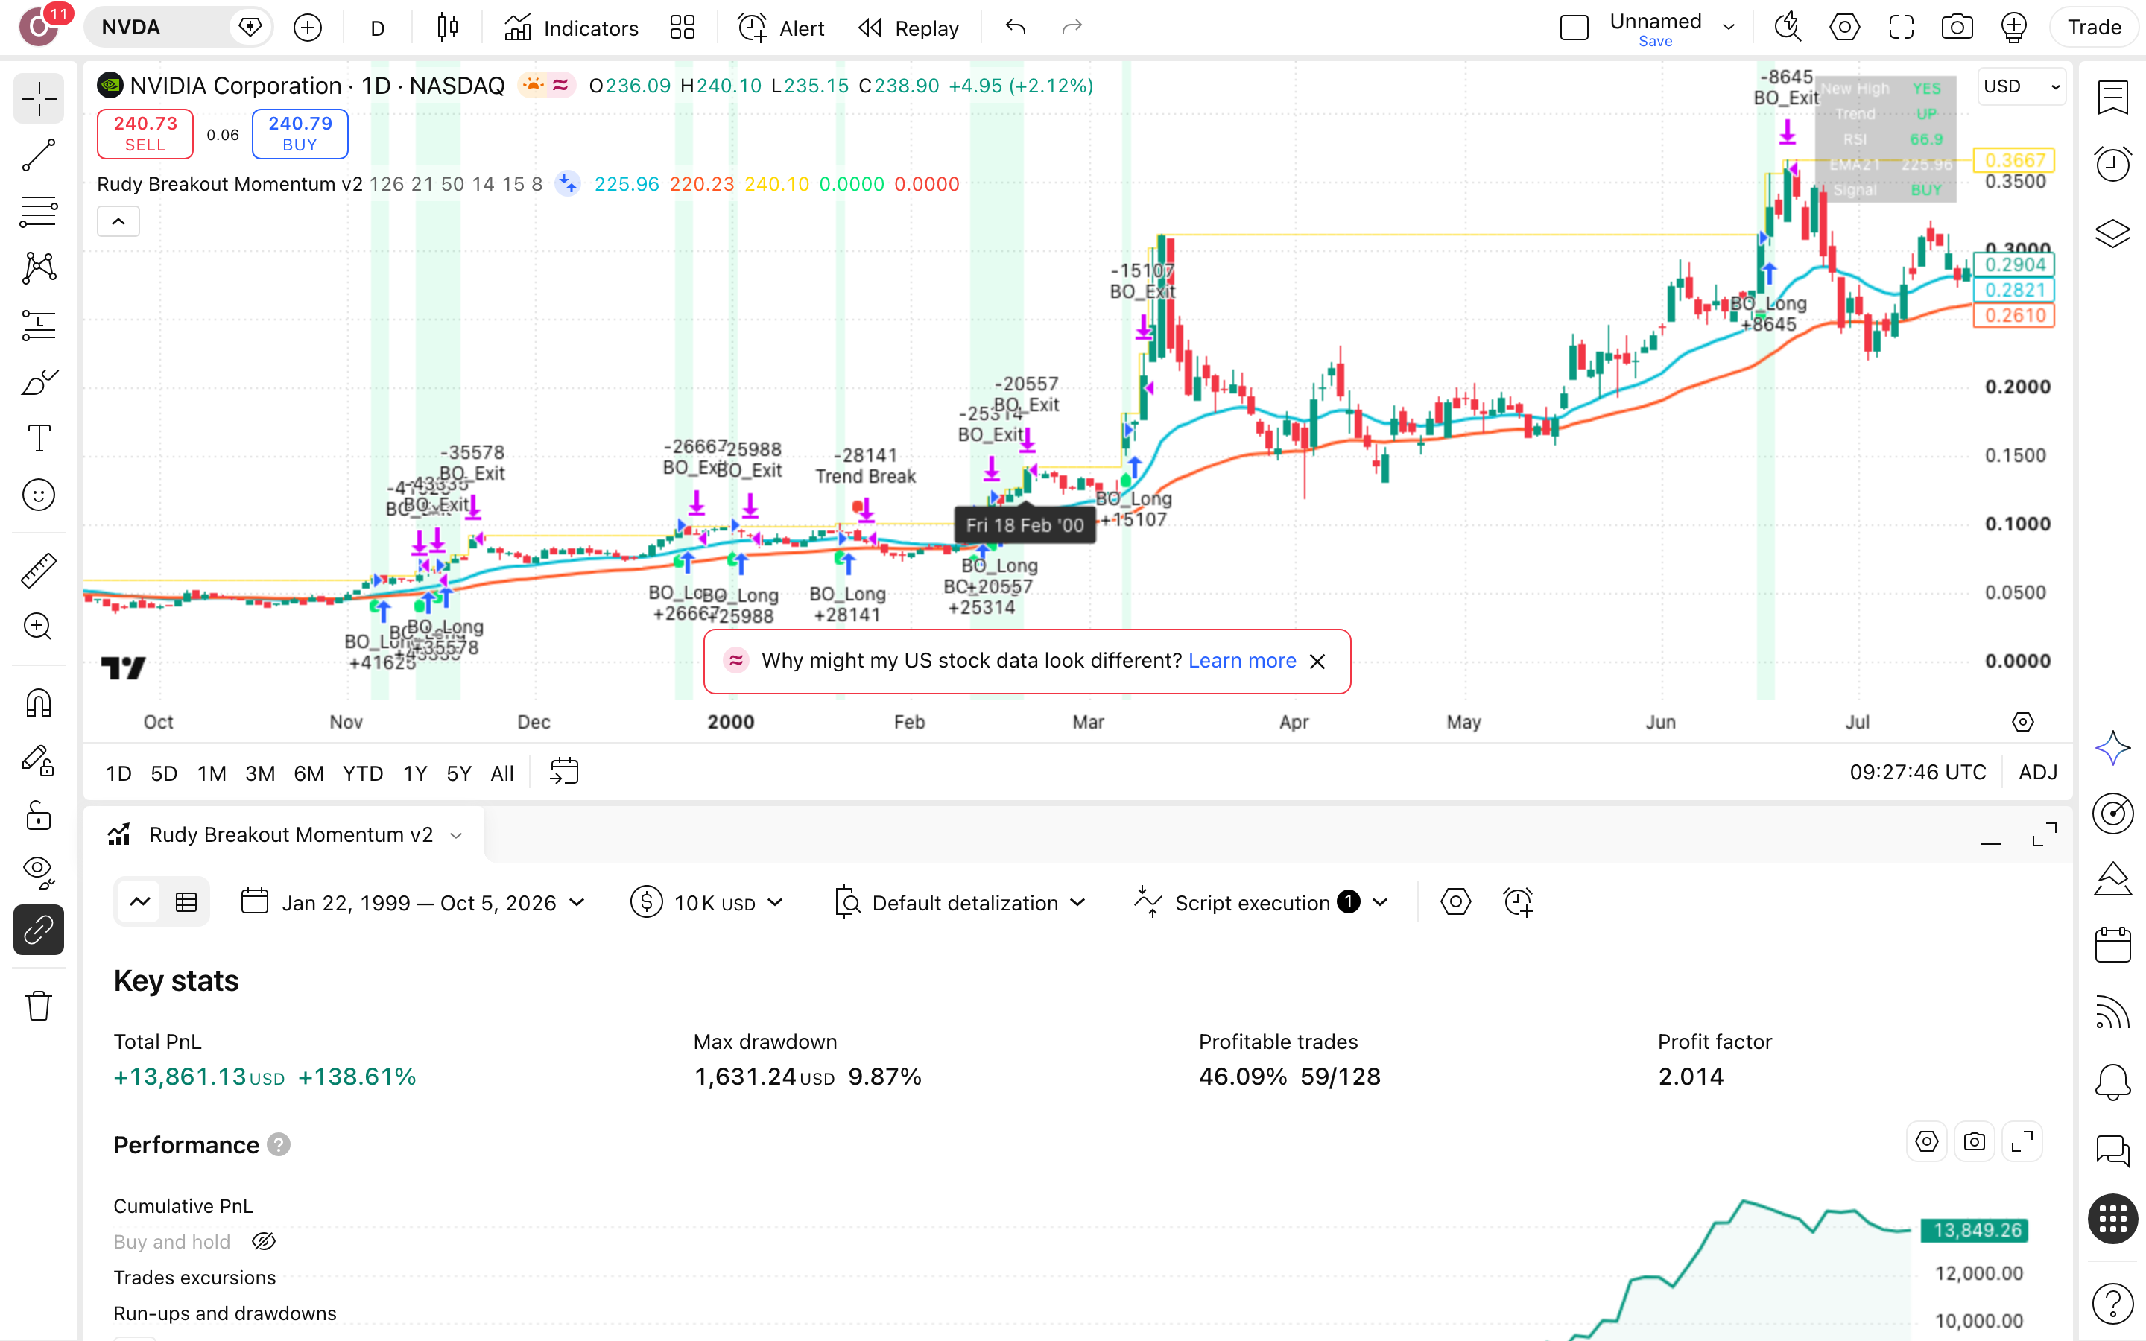Select the trend line drawing tool
Image resolution: width=2146 pixels, height=1341 pixels.
click(38, 155)
